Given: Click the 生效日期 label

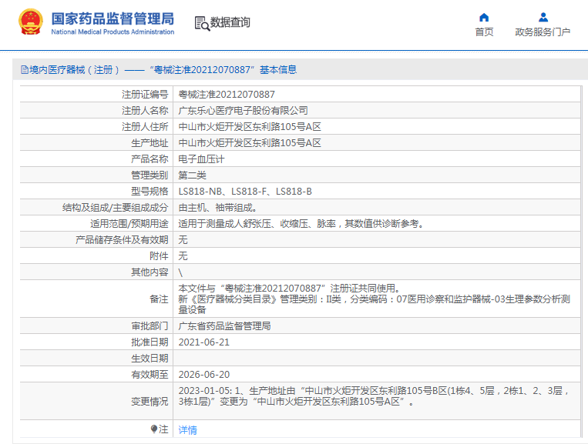Looking at the screenshot, I should click(x=150, y=359).
